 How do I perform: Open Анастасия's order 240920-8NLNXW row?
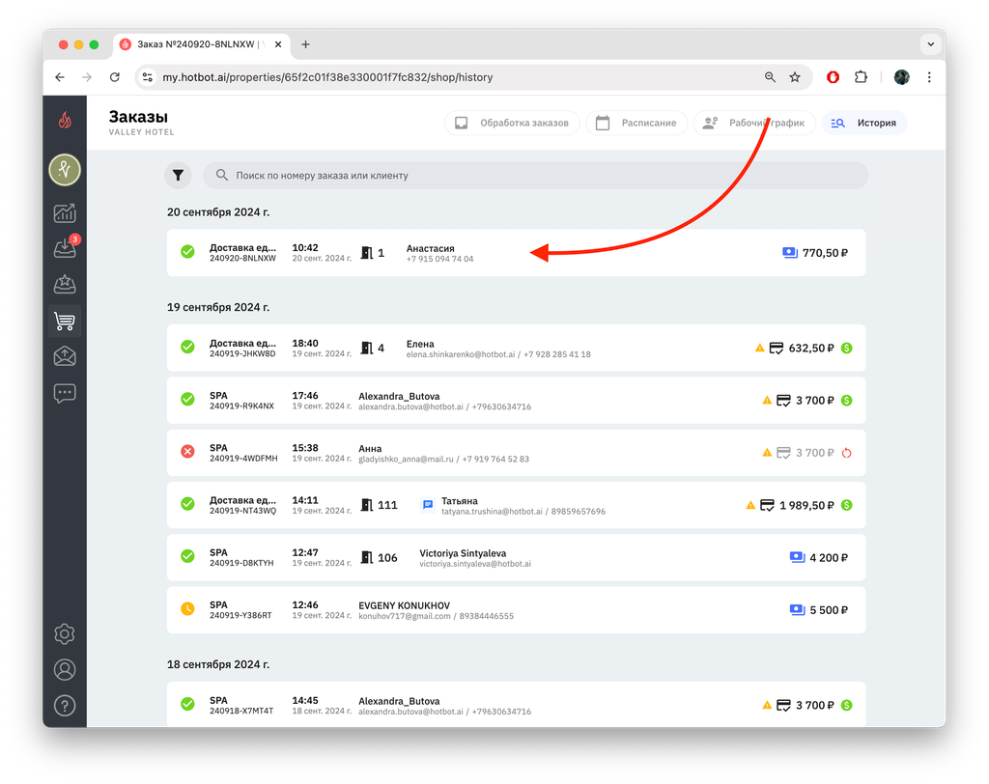[x=516, y=252]
